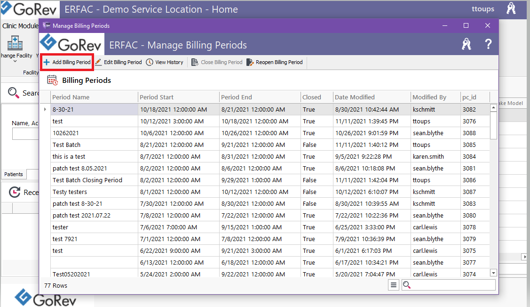Select the '8-30-21' period name cell

coord(95,109)
